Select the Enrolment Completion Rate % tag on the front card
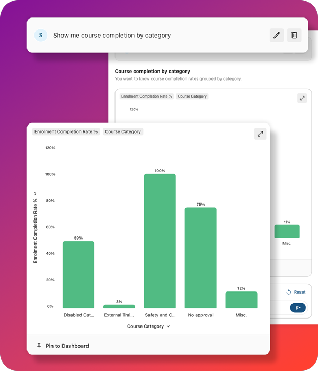This screenshot has height=371, width=318. pos(66,131)
